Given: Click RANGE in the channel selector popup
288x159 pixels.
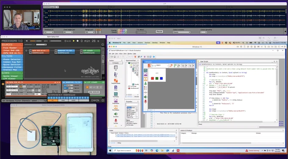Looking at the screenshot, I should (73, 101).
